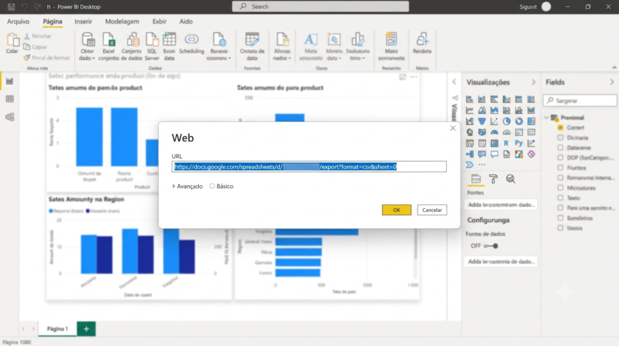Click Pincal de formaz format painter
The image size is (619, 346).
[47, 57]
